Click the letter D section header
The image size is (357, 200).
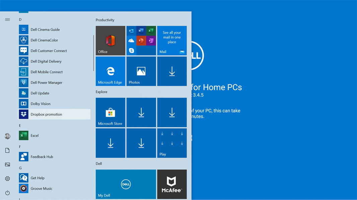[20, 20]
